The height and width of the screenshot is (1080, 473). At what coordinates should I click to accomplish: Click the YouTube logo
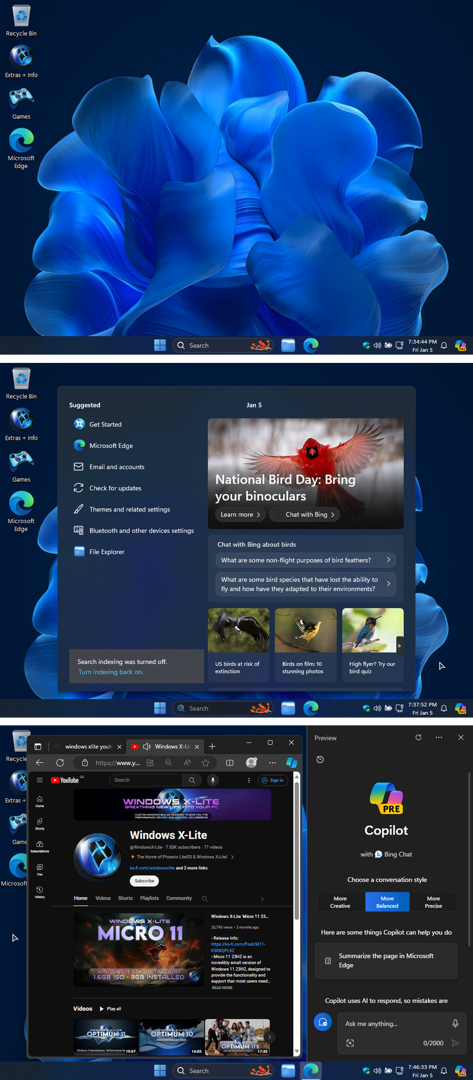point(65,780)
